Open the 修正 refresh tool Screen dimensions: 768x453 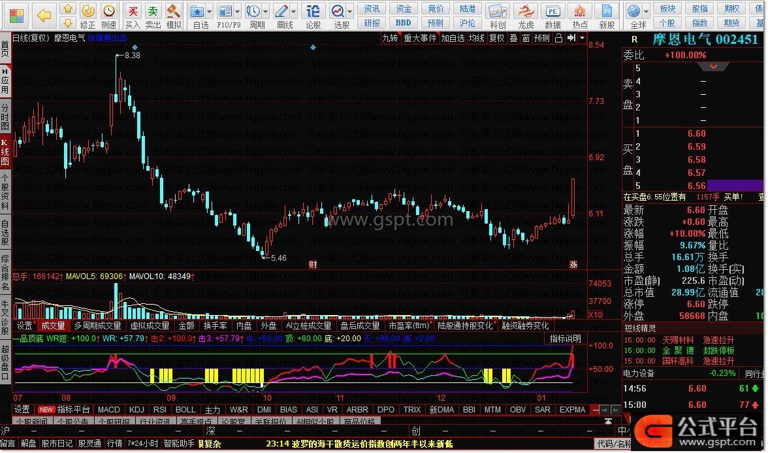[x=88, y=15]
